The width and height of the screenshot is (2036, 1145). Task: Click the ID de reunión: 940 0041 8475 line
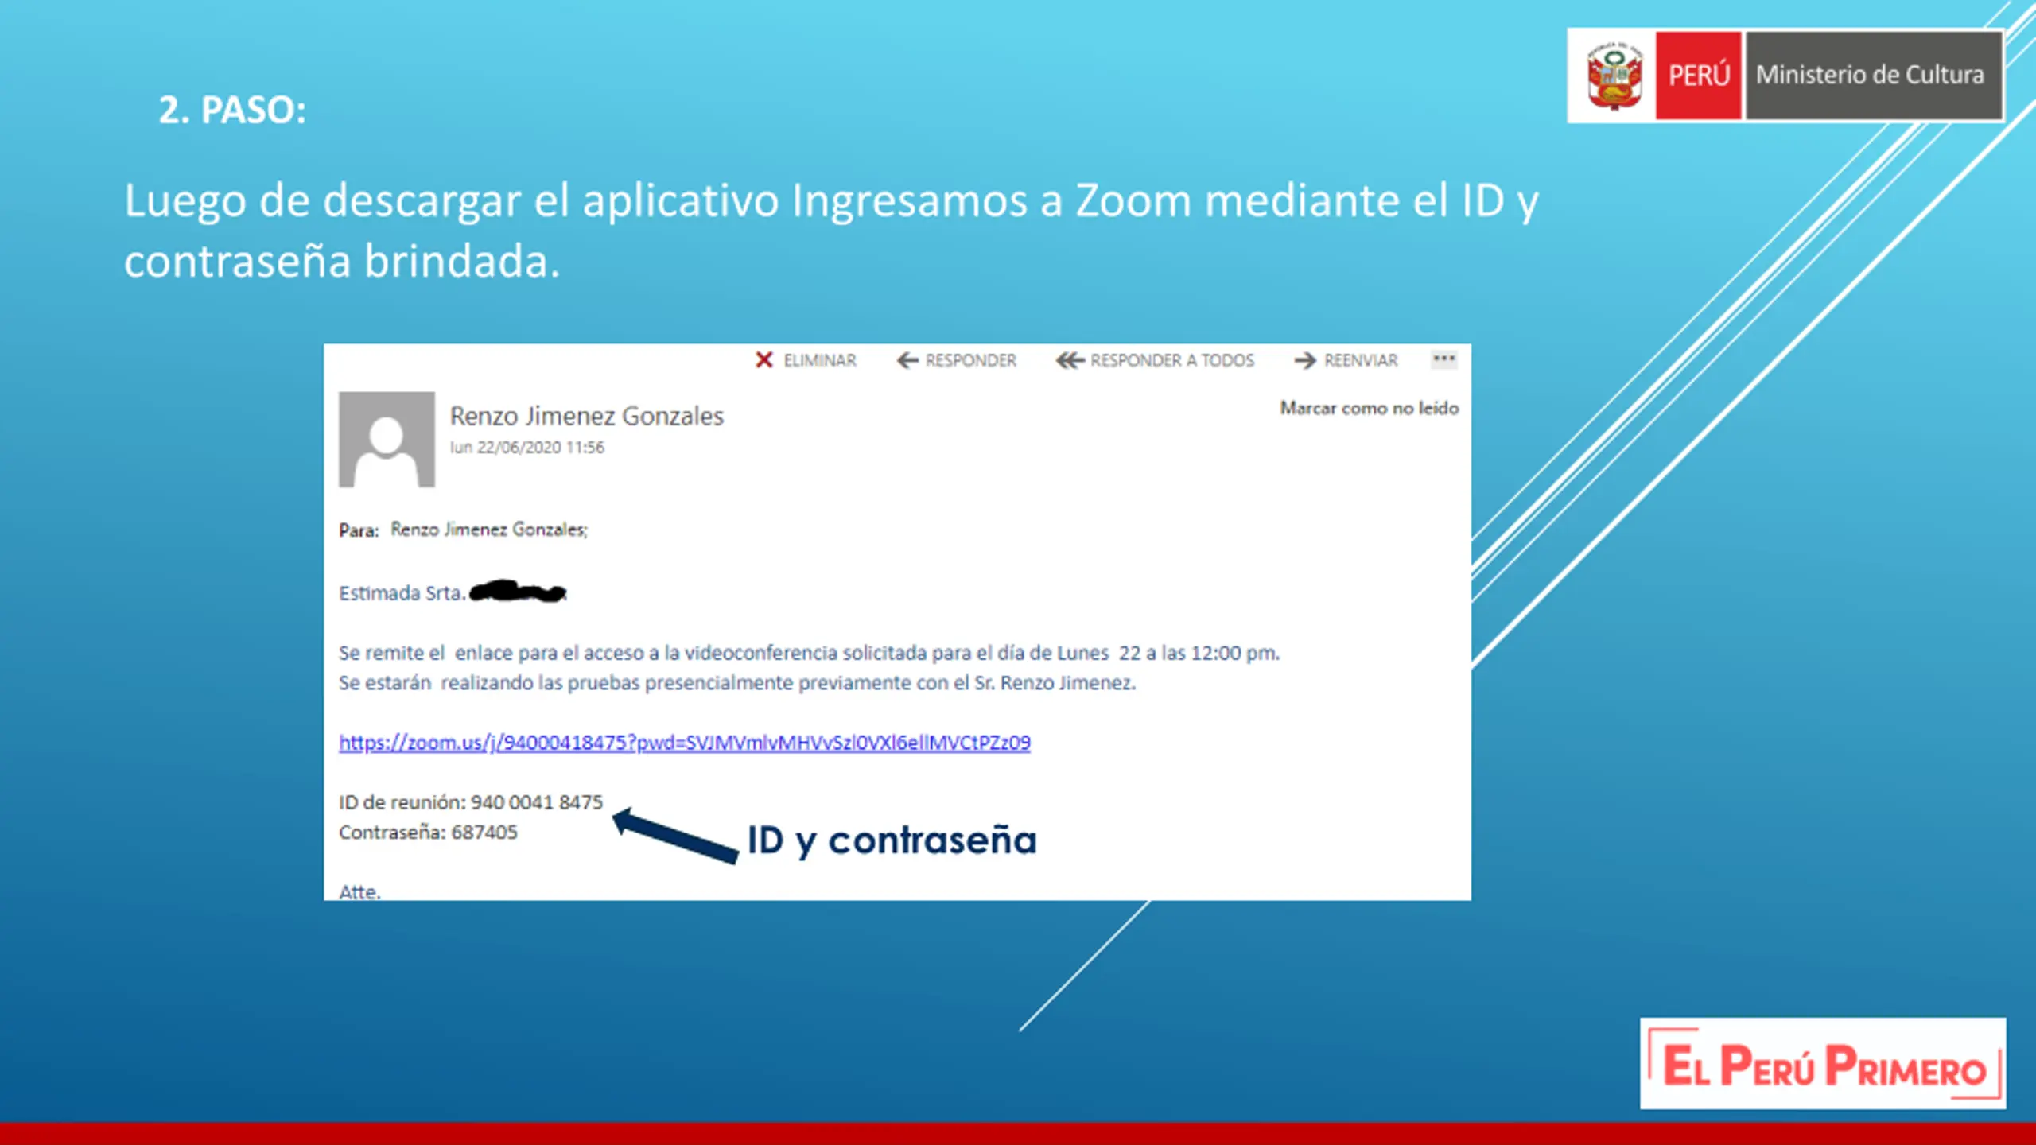(471, 802)
